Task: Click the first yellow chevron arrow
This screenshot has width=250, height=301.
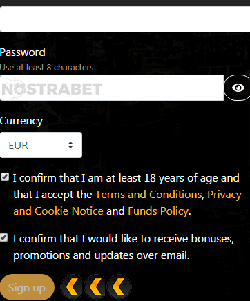Action: click(73, 287)
